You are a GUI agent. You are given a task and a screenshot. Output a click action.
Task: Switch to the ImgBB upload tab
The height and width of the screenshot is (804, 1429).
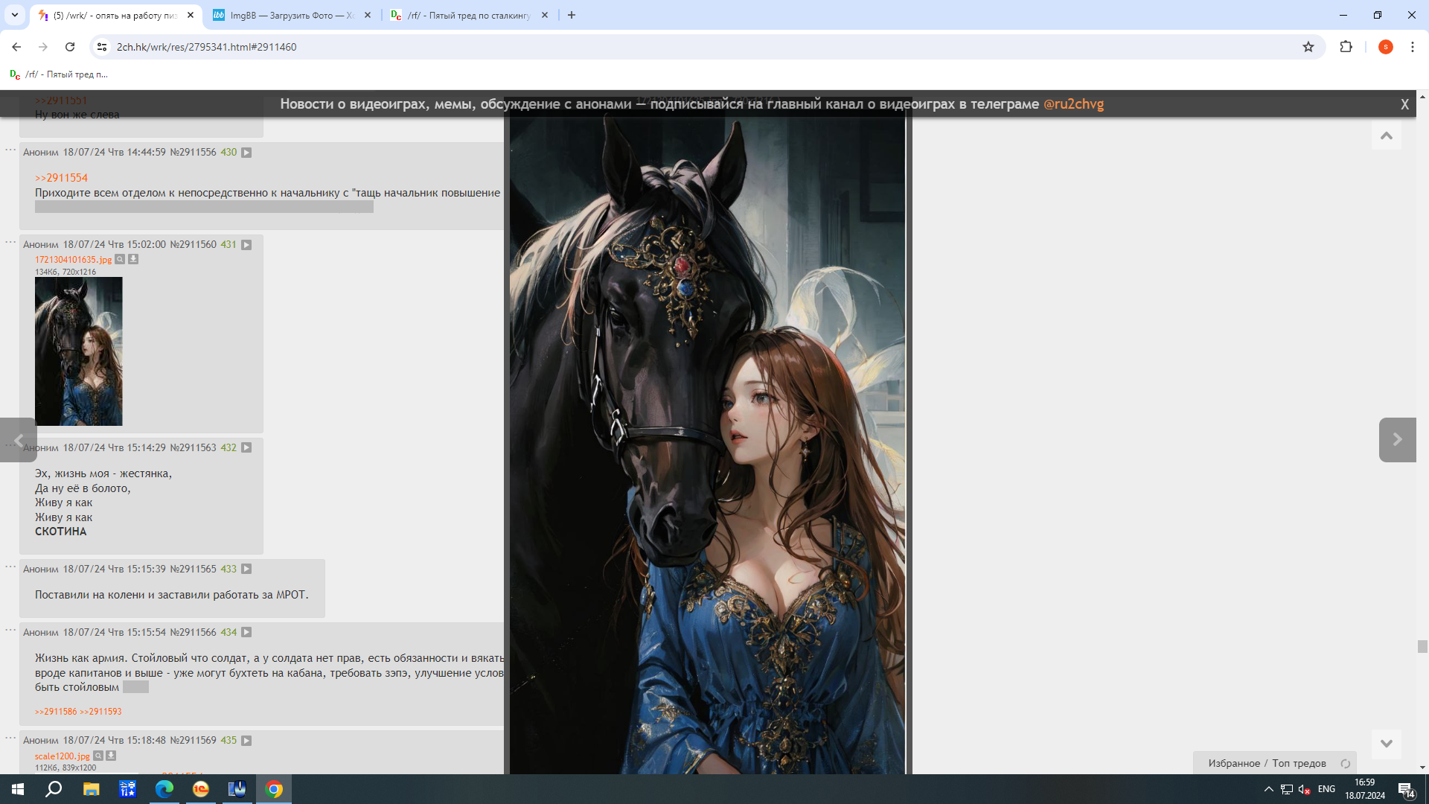click(292, 15)
